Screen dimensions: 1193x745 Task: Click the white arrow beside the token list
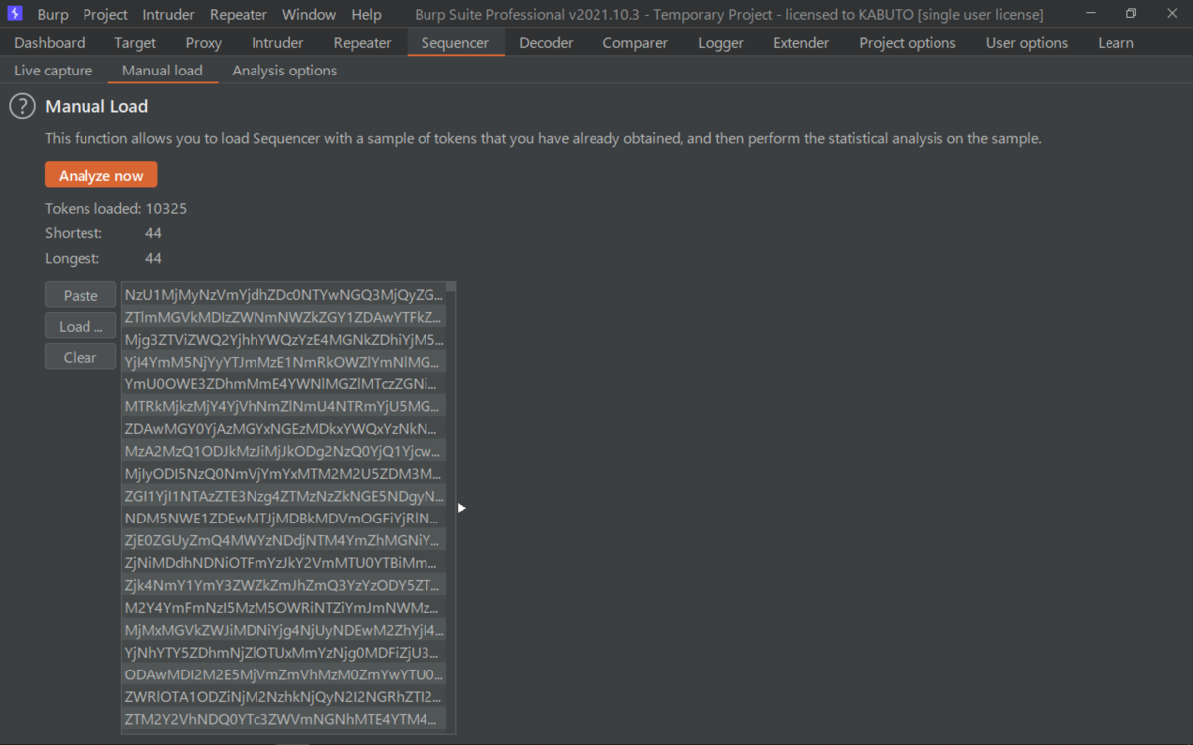(x=461, y=508)
